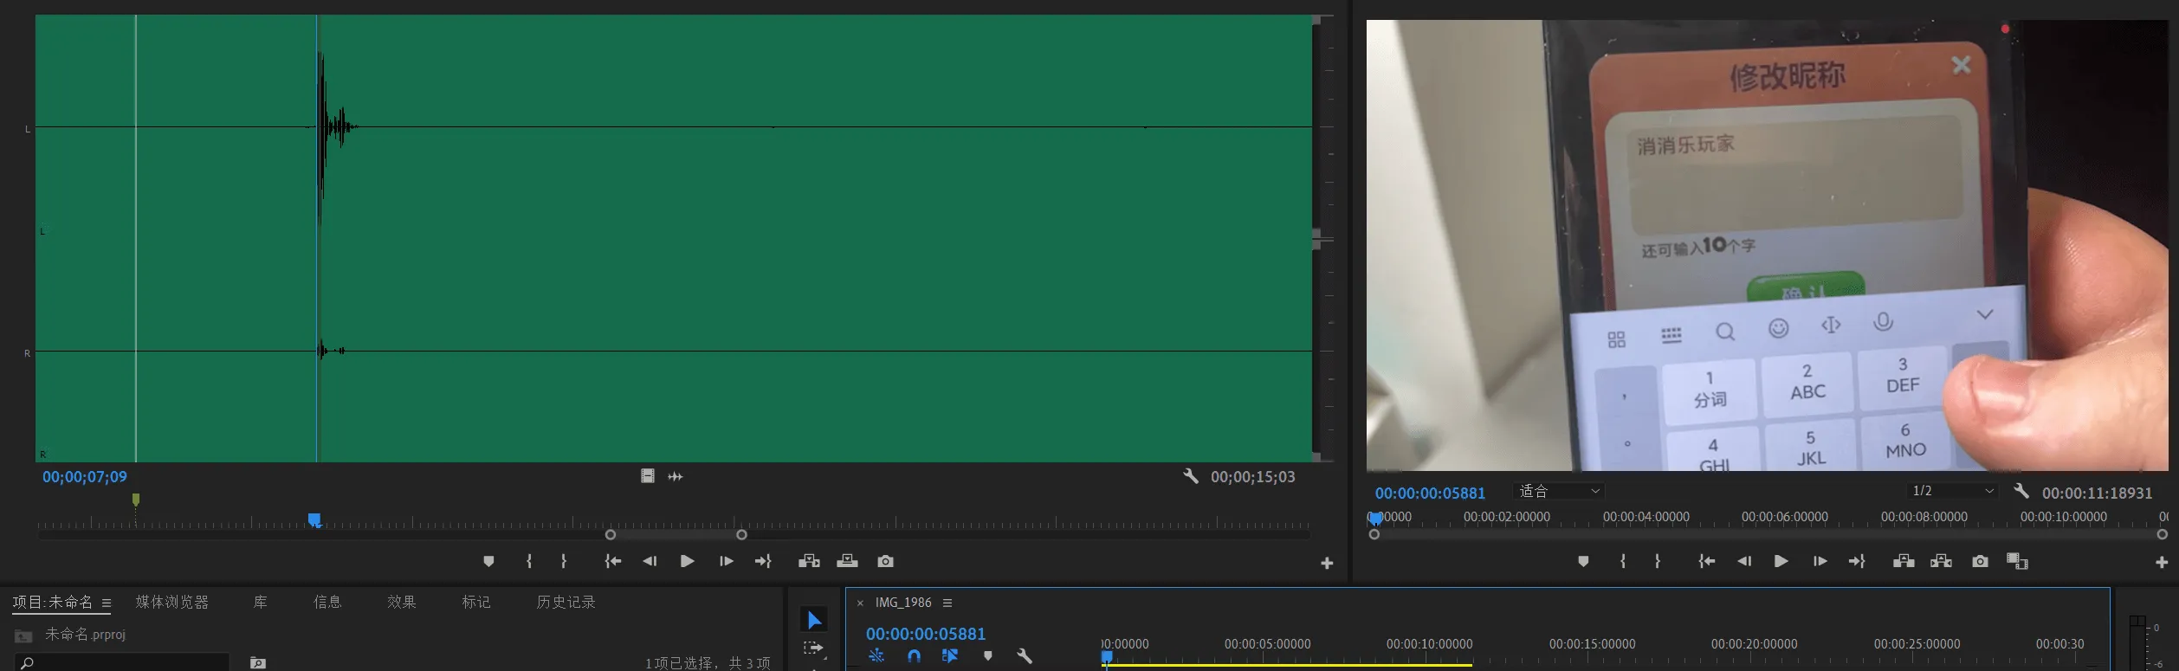This screenshot has height=671, width=2179.
Task: Click find-from-query bin icon
Action: click(x=257, y=662)
